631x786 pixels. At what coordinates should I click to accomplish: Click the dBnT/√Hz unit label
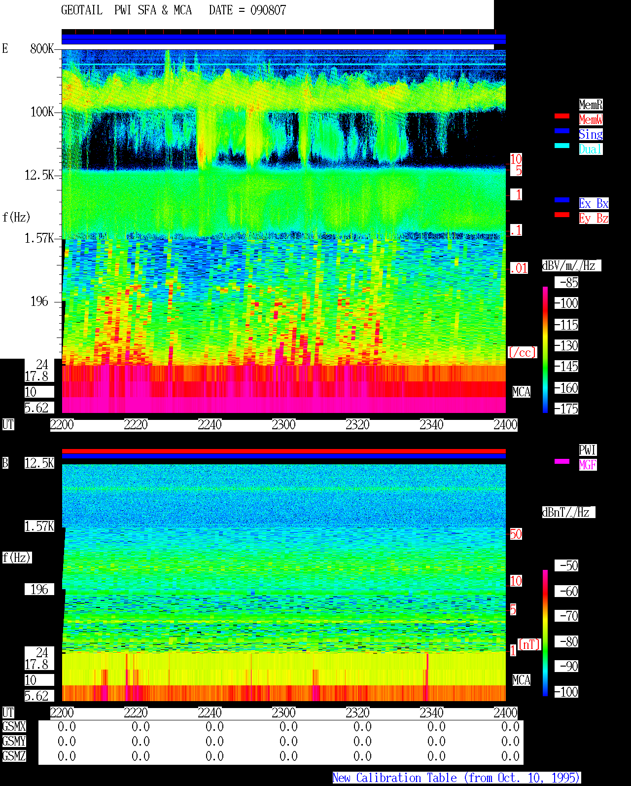pyautogui.click(x=568, y=512)
